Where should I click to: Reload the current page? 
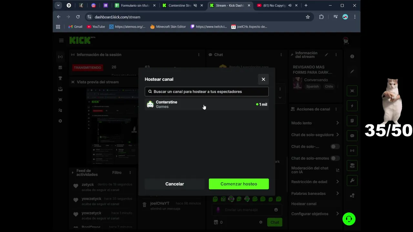point(78,17)
